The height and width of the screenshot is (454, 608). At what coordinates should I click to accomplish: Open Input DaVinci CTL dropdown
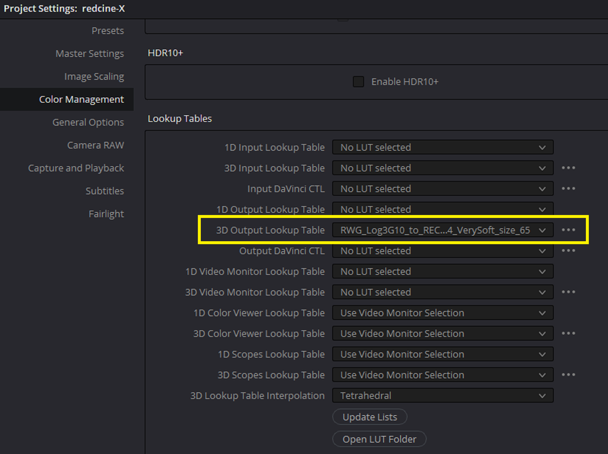(x=443, y=188)
